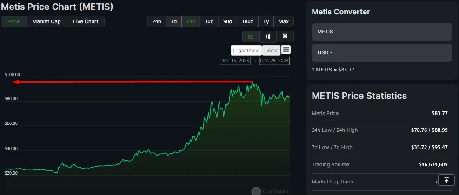Click the $80.00 axis label
The width and height of the screenshot is (459, 195).
click(x=11, y=99)
